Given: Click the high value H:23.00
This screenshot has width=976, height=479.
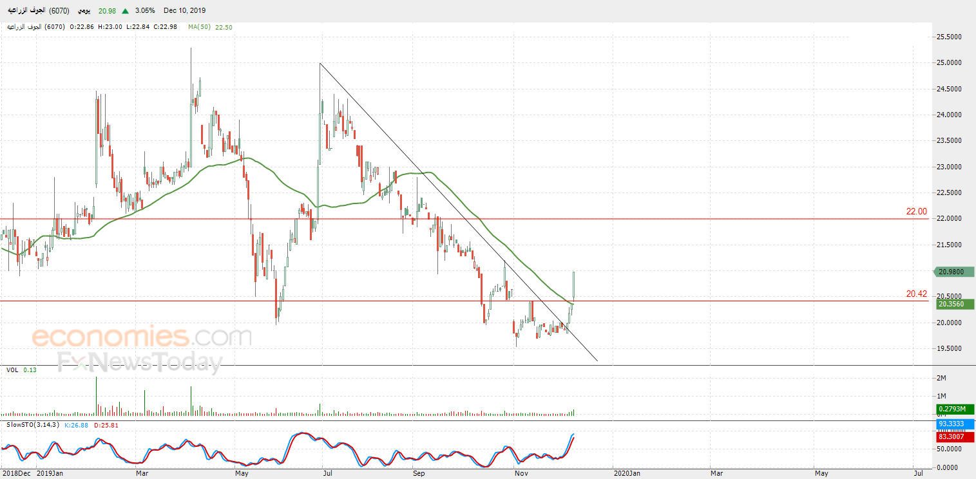Looking at the screenshot, I should coord(111,27).
